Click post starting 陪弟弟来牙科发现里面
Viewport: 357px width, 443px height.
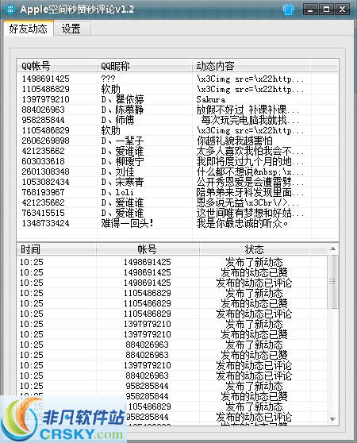[x=250, y=192]
